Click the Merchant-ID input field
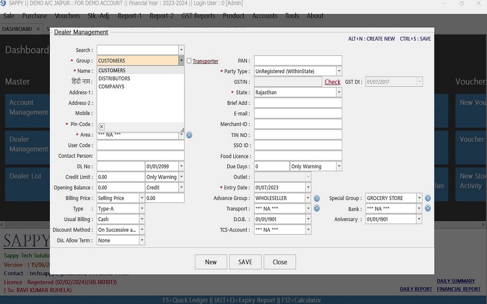The image size is (487, 304). [x=298, y=124]
